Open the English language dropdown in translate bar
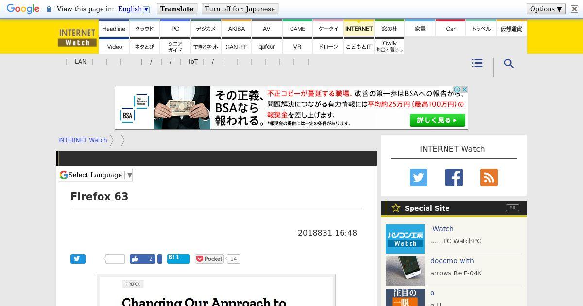Image resolution: width=583 pixels, height=306 pixels. tap(134, 9)
